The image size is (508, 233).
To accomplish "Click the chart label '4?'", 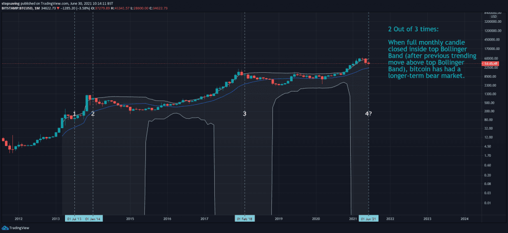I will 369,114.
